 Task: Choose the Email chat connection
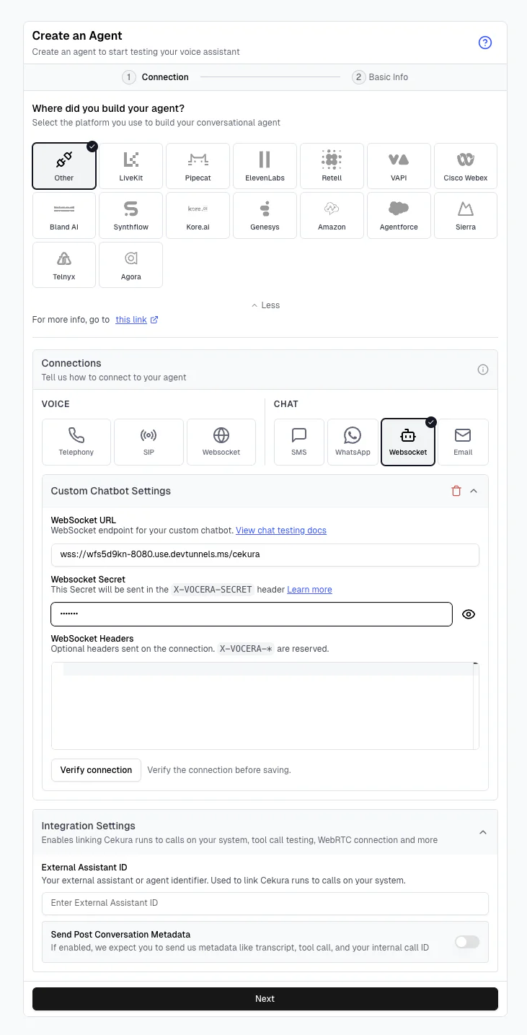coord(463,442)
